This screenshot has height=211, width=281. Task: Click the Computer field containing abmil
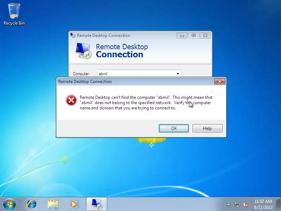pyautogui.click(x=139, y=74)
